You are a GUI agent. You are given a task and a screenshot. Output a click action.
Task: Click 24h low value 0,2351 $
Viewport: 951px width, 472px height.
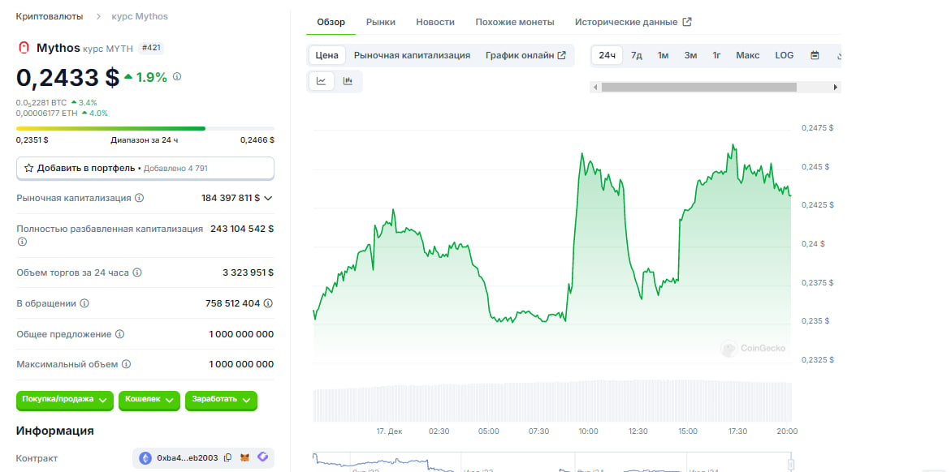pos(32,140)
